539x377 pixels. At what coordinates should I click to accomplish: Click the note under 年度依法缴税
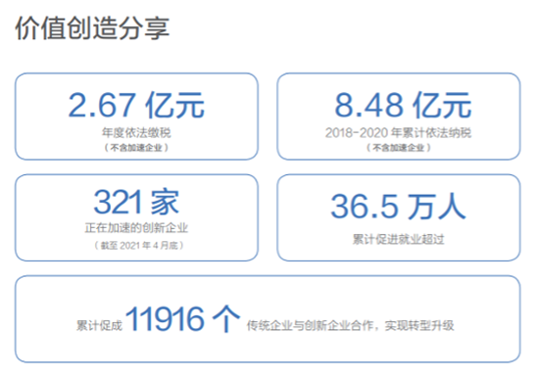[x=136, y=148]
